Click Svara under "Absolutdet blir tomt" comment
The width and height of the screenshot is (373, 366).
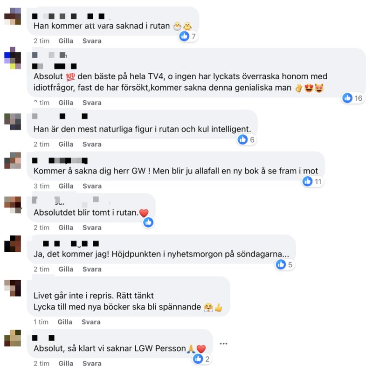pyautogui.click(x=92, y=228)
